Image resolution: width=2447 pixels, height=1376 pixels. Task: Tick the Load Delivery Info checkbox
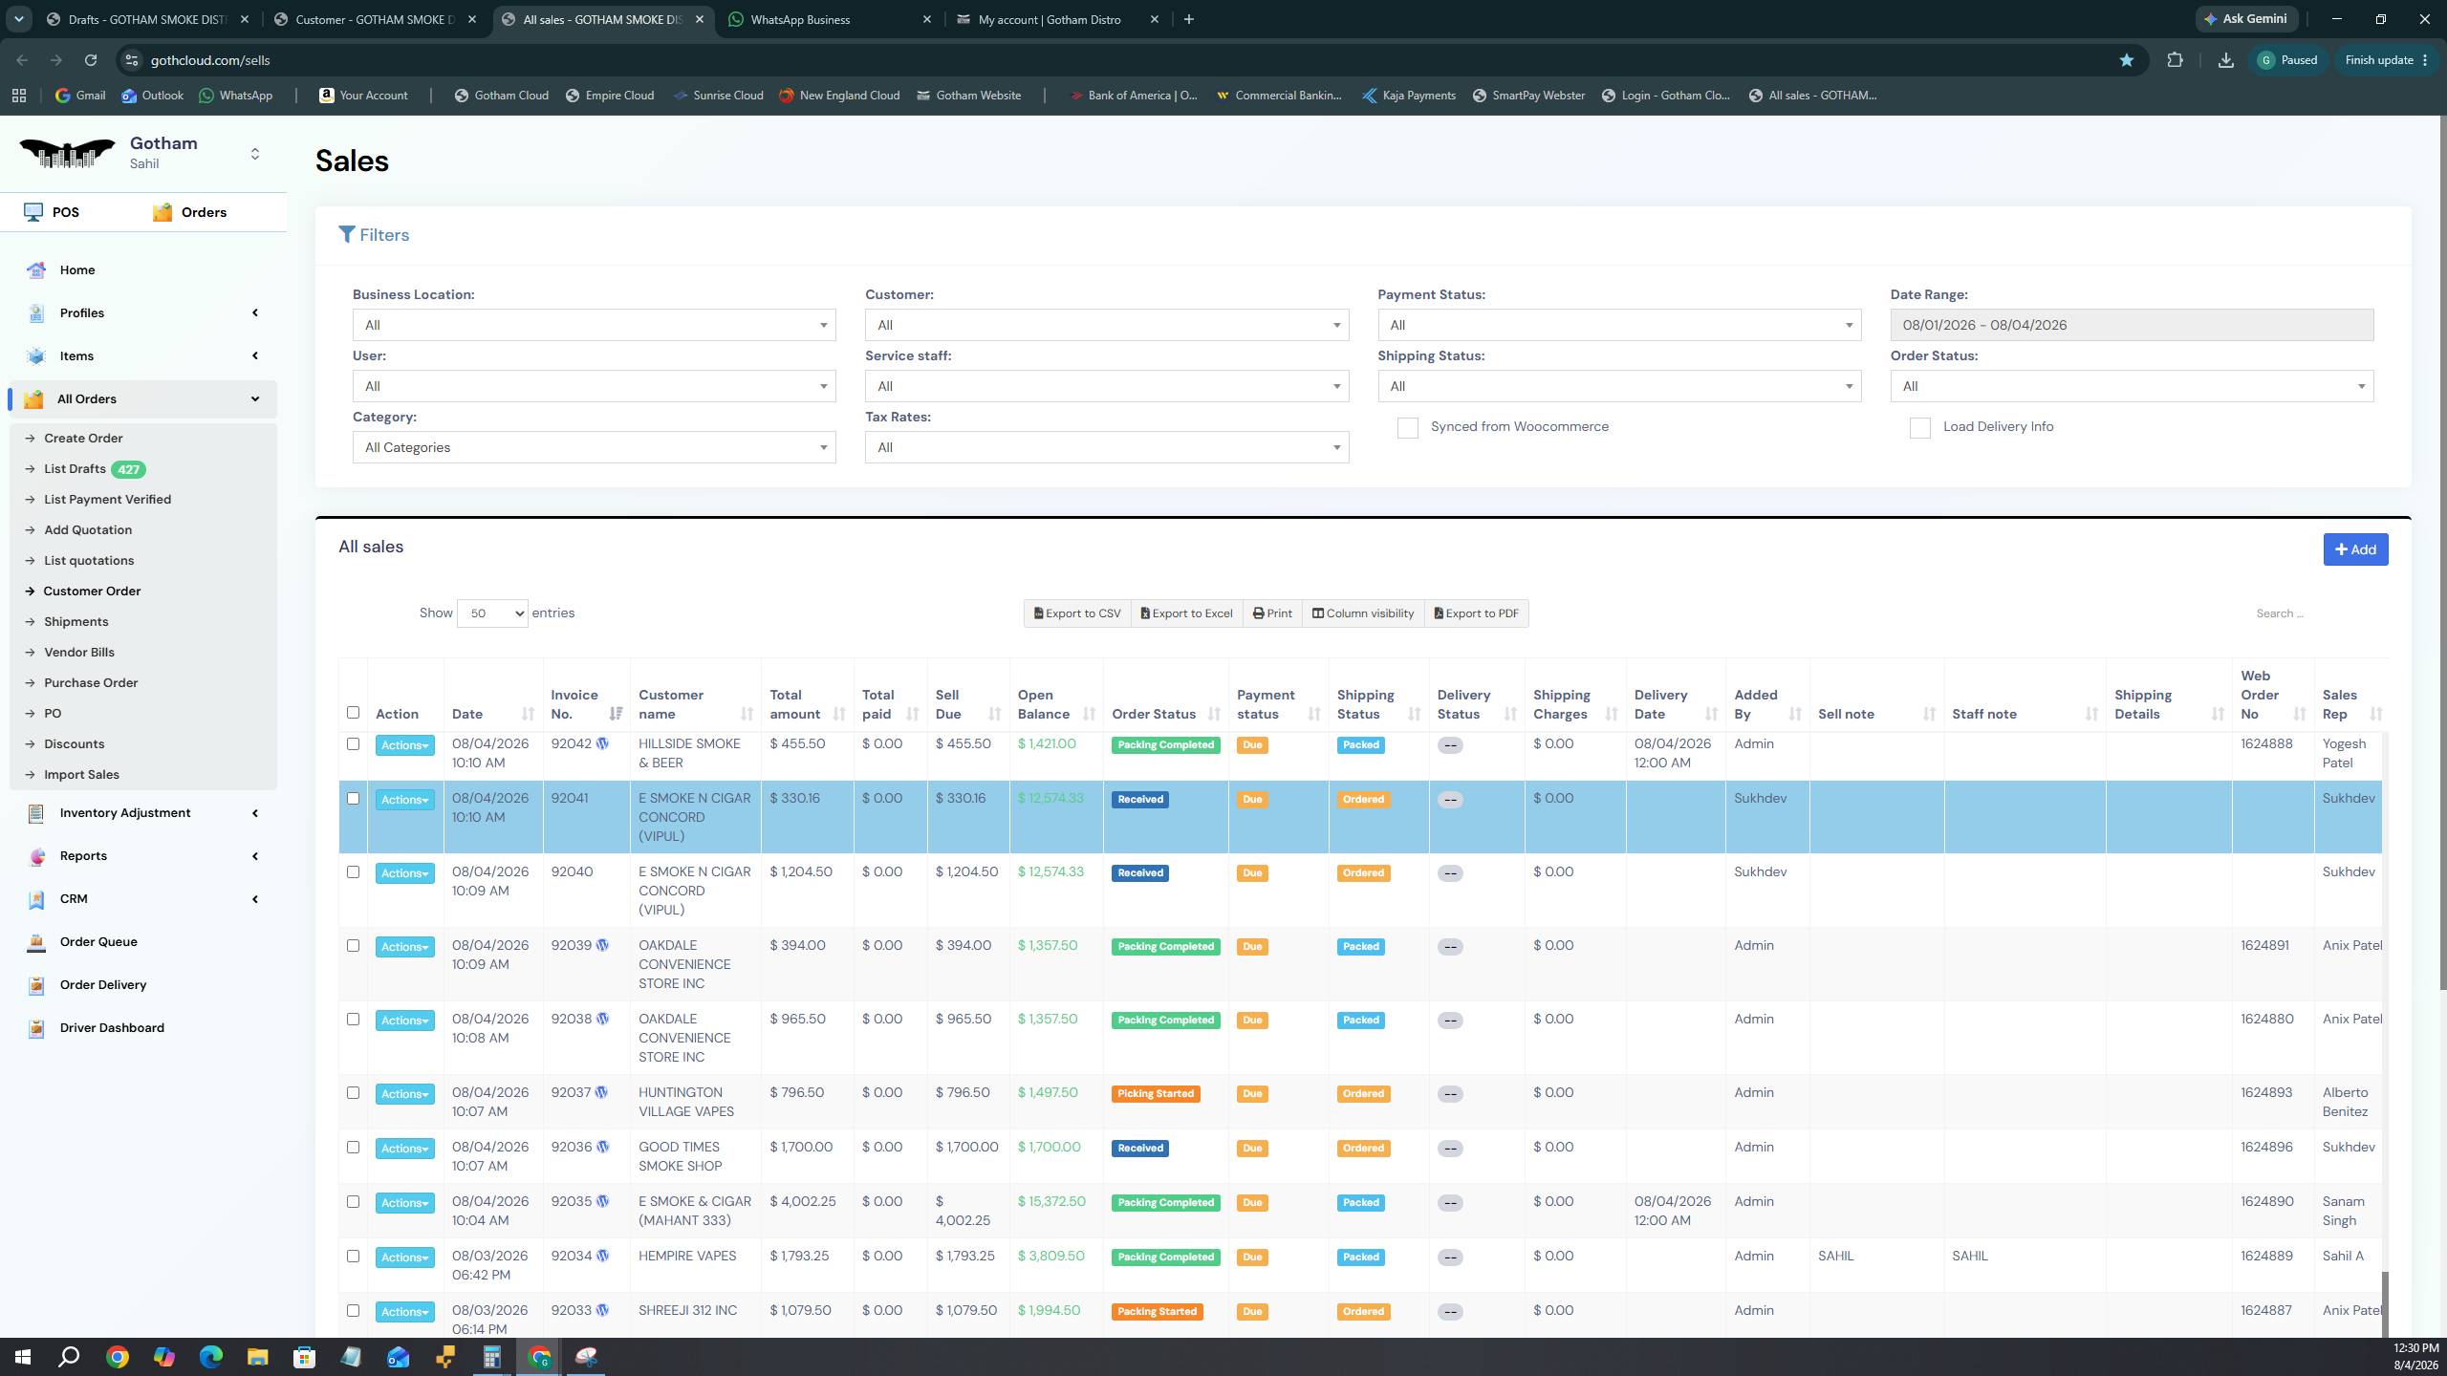1920,428
